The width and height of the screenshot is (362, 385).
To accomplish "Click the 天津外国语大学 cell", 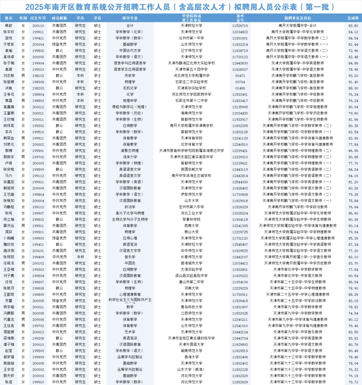I will tap(191, 344).
